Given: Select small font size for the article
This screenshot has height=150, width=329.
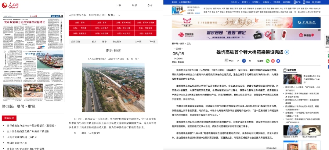Looking at the screenshot, I should pos(238,61).
